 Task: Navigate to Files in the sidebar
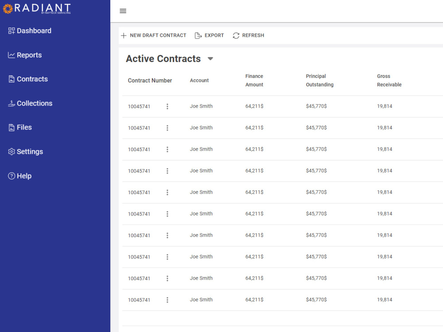[20, 128]
